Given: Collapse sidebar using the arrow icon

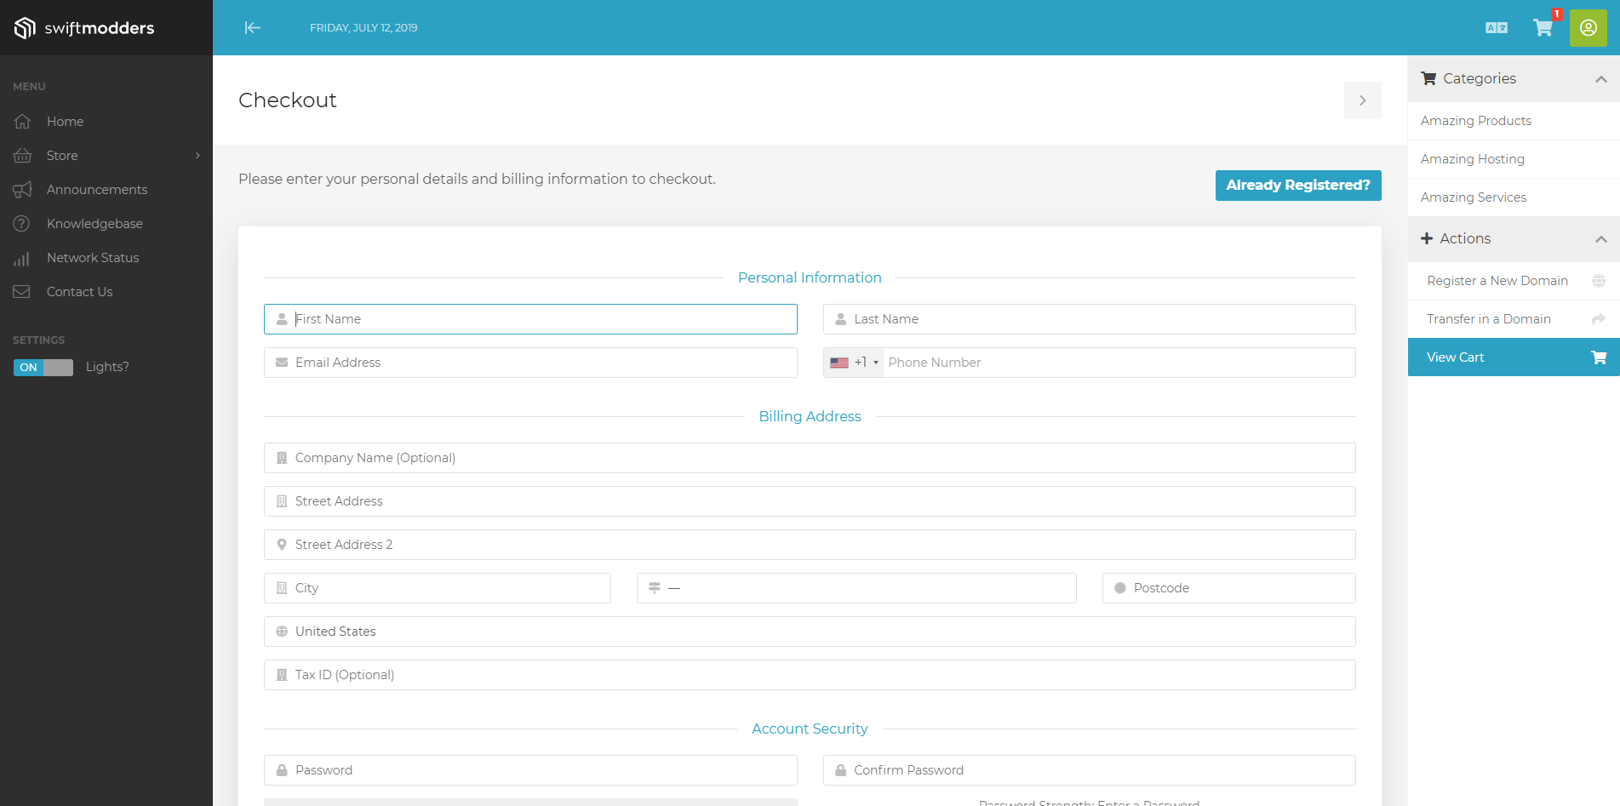Looking at the screenshot, I should [253, 28].
